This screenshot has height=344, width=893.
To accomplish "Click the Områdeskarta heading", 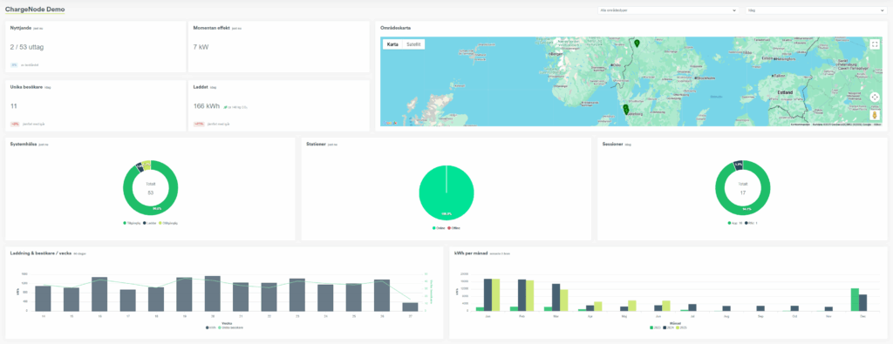I will click(395, 28).
